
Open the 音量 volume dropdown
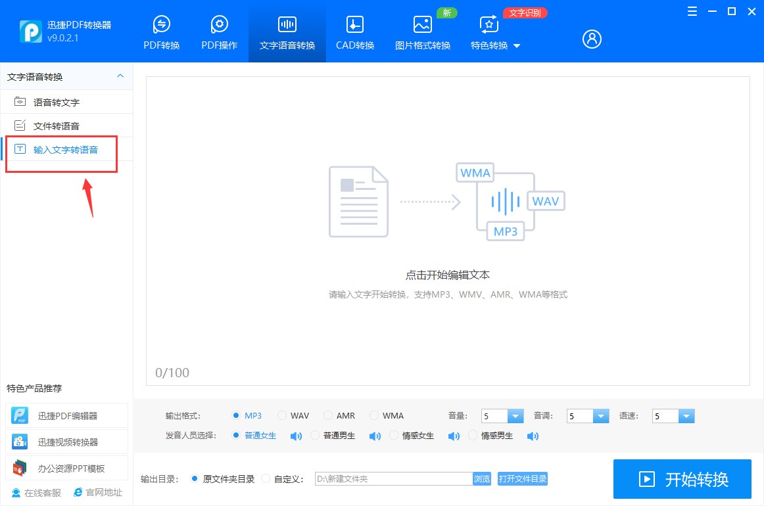pos(515,415)
